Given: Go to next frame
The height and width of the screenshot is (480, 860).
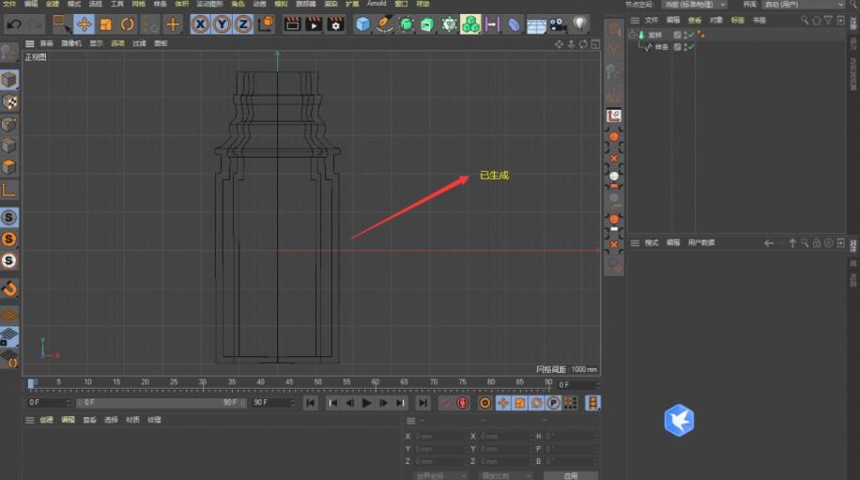Looking at the screenshot, I should pos(383,403).
